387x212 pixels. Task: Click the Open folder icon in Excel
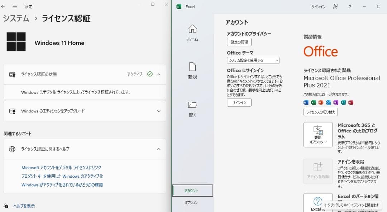click(192, 105)
